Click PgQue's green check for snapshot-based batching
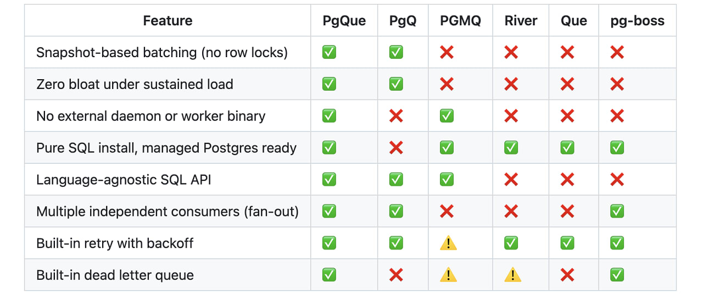This screenshot has width=703, height=294. pos(329,52)
